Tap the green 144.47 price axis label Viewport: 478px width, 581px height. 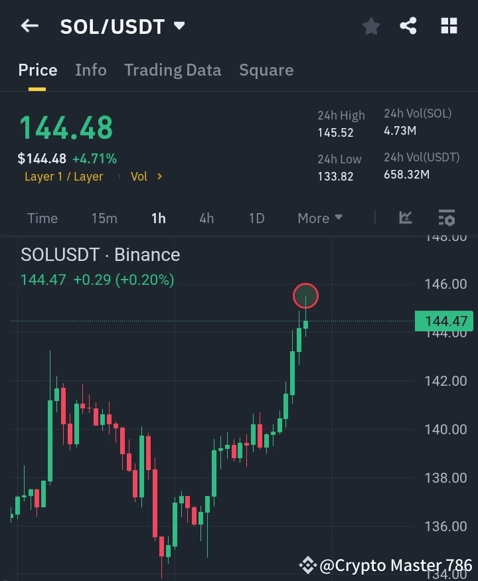(443, 321)
